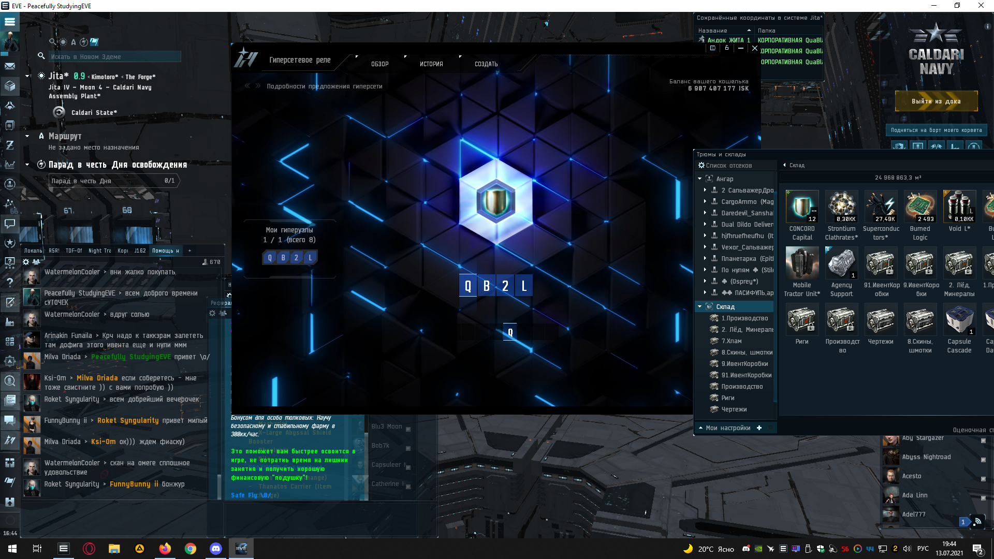Image resolution: width=994 pixels, height=559 pixels.
Task: Open the People and Places search icon
Action: click(9, 381)
